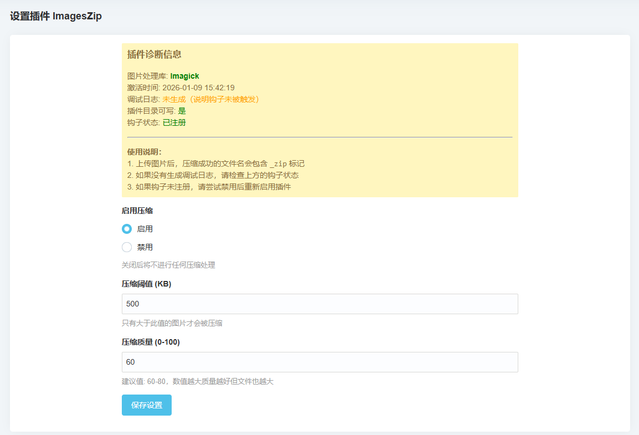Click the hint 只有大于此值的图片才会被压缩

172,323
